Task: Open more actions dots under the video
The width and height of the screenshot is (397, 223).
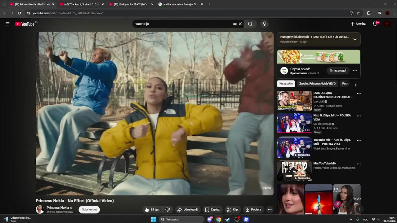Action: click(270, 210)
